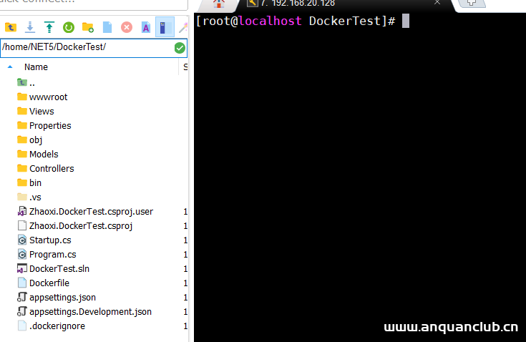The width and height of the screenshot is (526, 342).
Task: Click the wwwroot folder icon
Action: coord(22,97)
